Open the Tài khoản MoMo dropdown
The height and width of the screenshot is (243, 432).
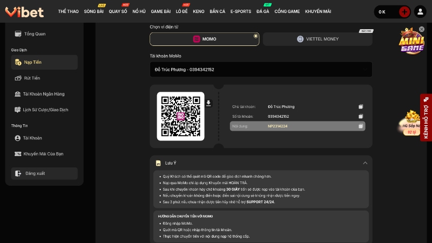point(261,70)
